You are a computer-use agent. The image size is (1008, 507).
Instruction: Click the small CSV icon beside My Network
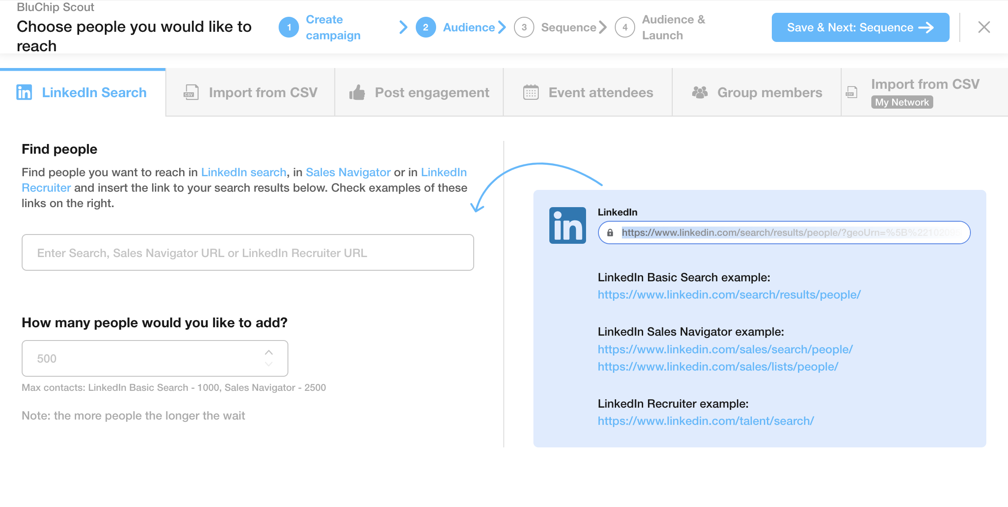click(851, 92)
